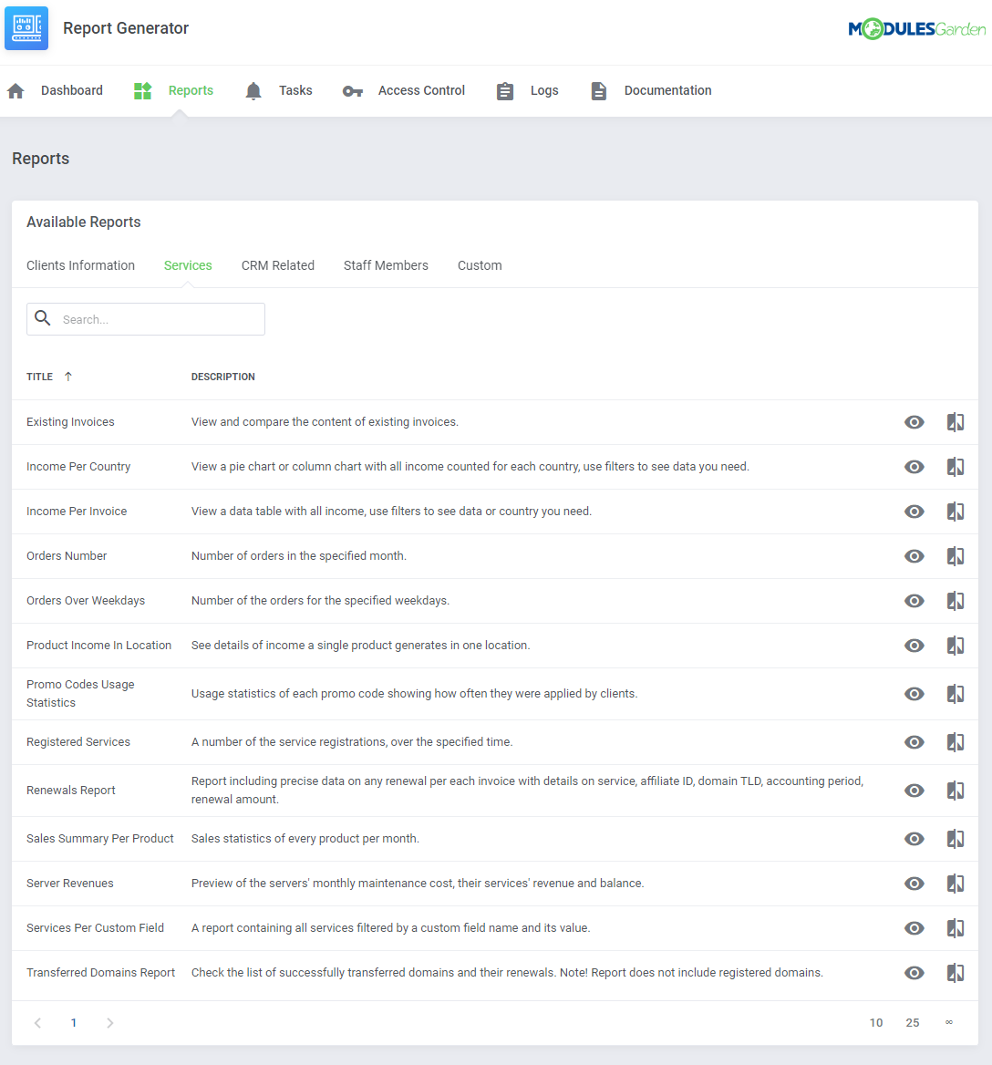Click the Dashboard home icon
Viewport: 992px width, 1065px height.
[15, 91]
